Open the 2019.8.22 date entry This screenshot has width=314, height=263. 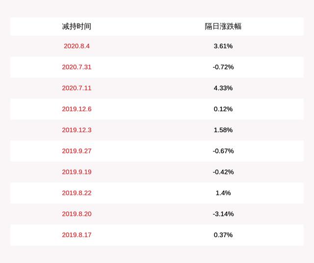point(77,193)
